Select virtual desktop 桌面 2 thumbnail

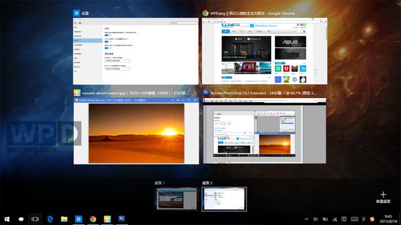(224, 199)
